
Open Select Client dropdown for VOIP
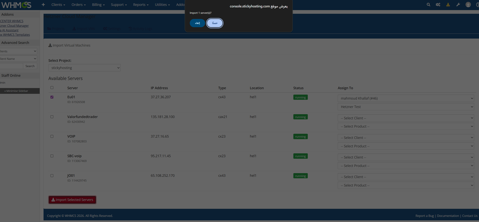point(406,138)
